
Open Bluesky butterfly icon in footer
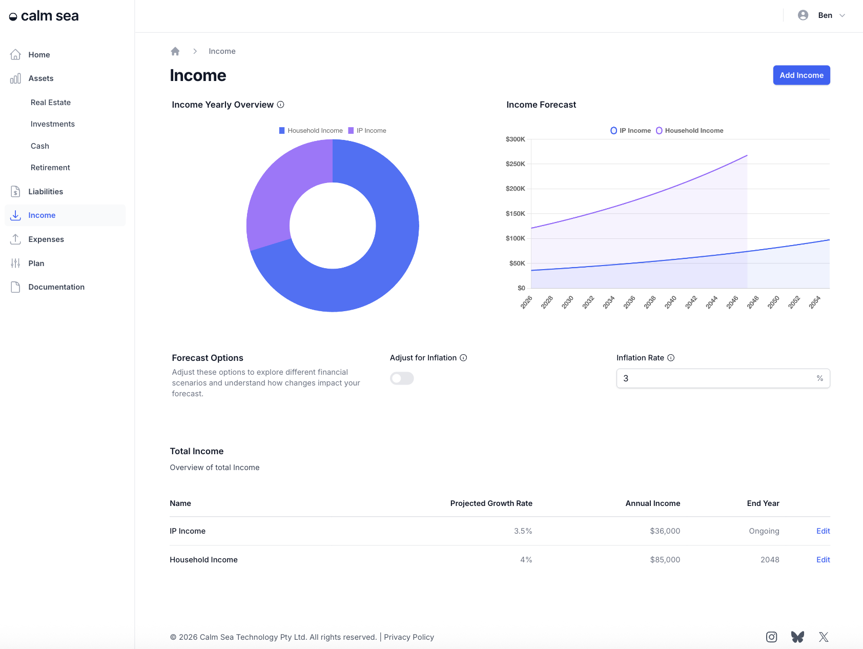(x=797, y=637)
